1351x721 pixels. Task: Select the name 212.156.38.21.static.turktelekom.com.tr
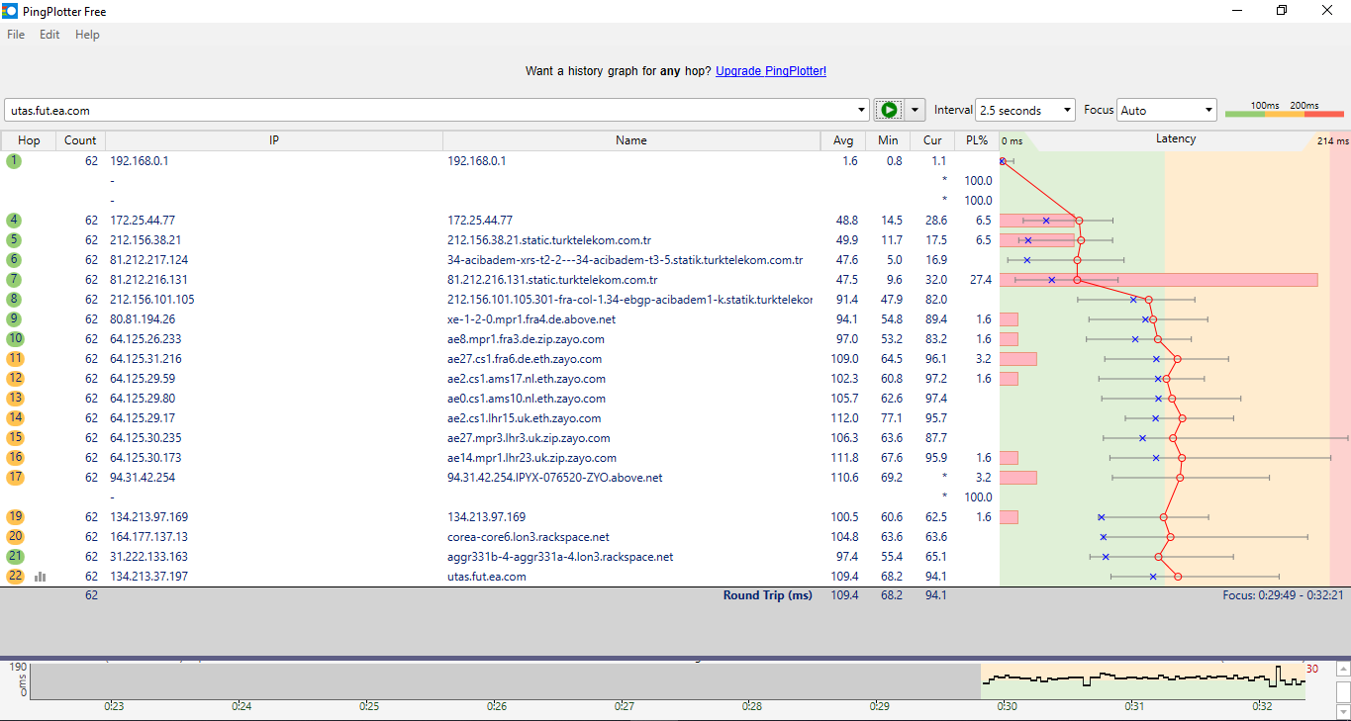(549, 239)
